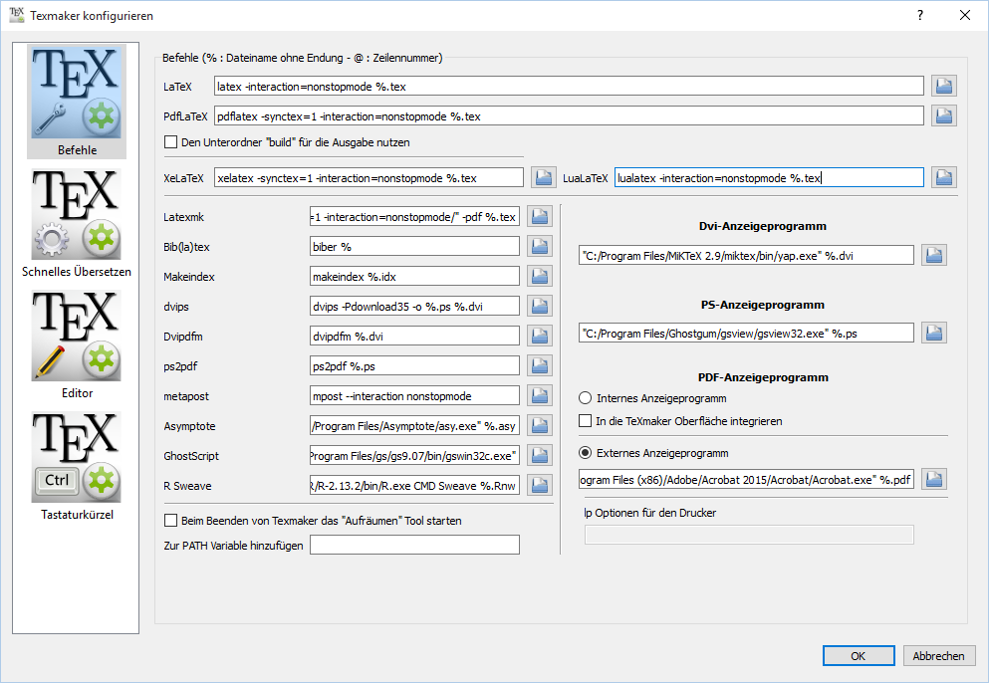Browse for the Bib(la)tex executable

pos(539,246)
